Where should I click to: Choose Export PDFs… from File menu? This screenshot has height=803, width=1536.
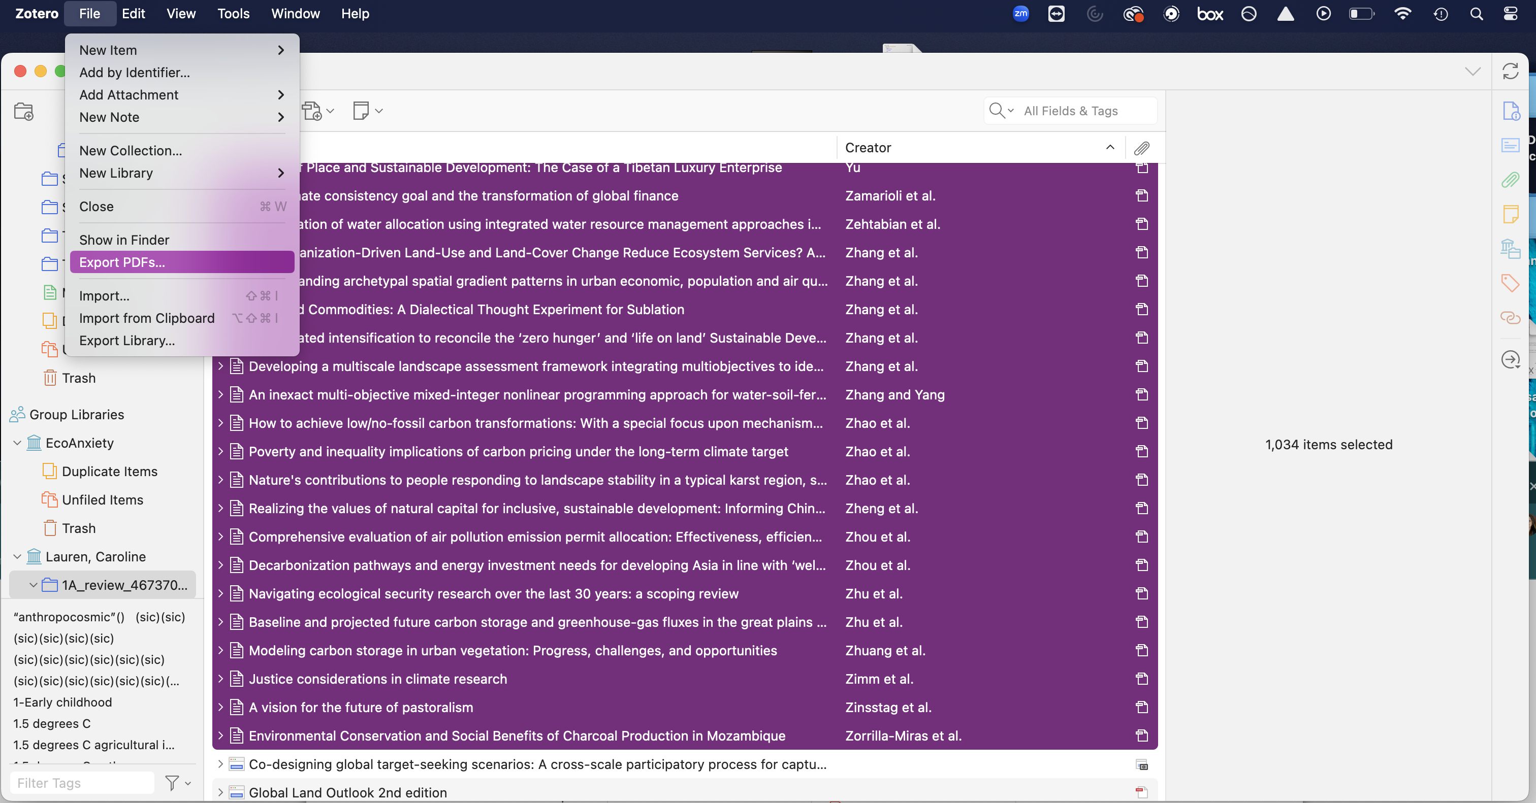click(122, 262)
